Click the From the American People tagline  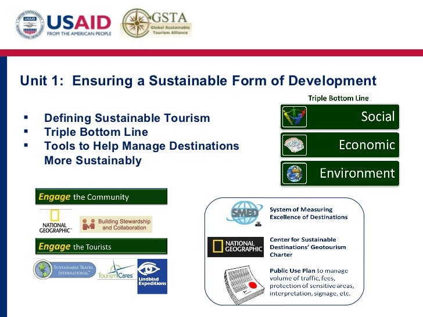[x=79, y=34]
